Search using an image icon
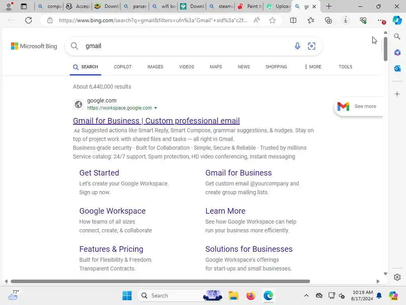This screenshot has height=305, width=406. (x=312, y=46)
